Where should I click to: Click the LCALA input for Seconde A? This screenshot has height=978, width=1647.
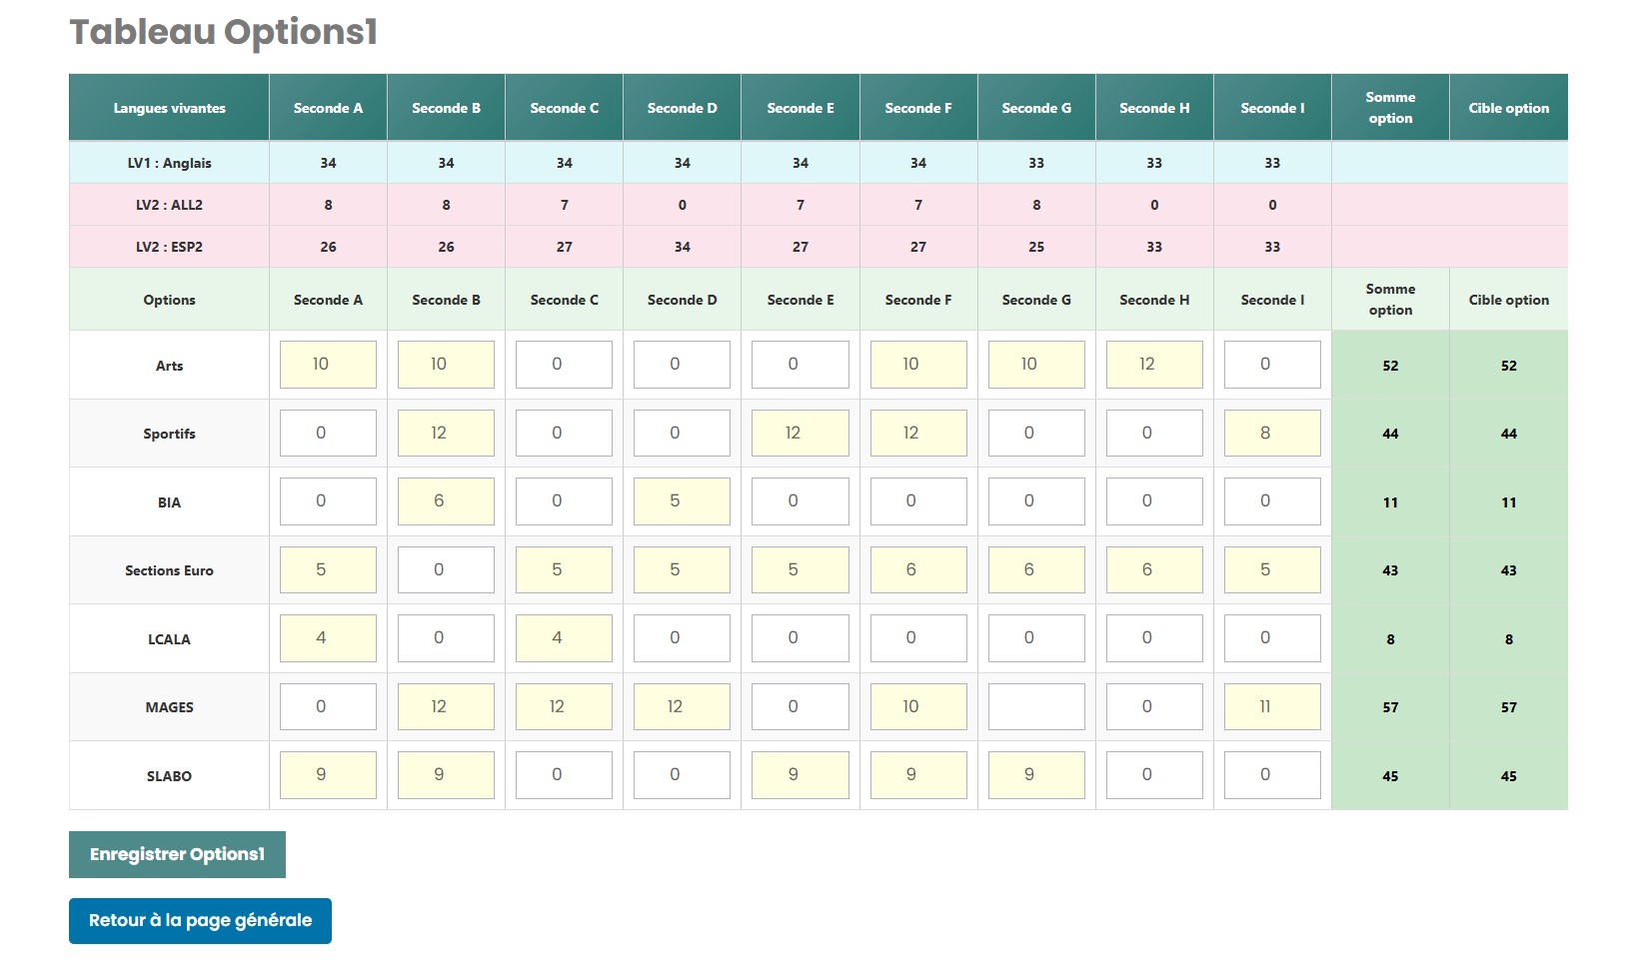[328, 638]
